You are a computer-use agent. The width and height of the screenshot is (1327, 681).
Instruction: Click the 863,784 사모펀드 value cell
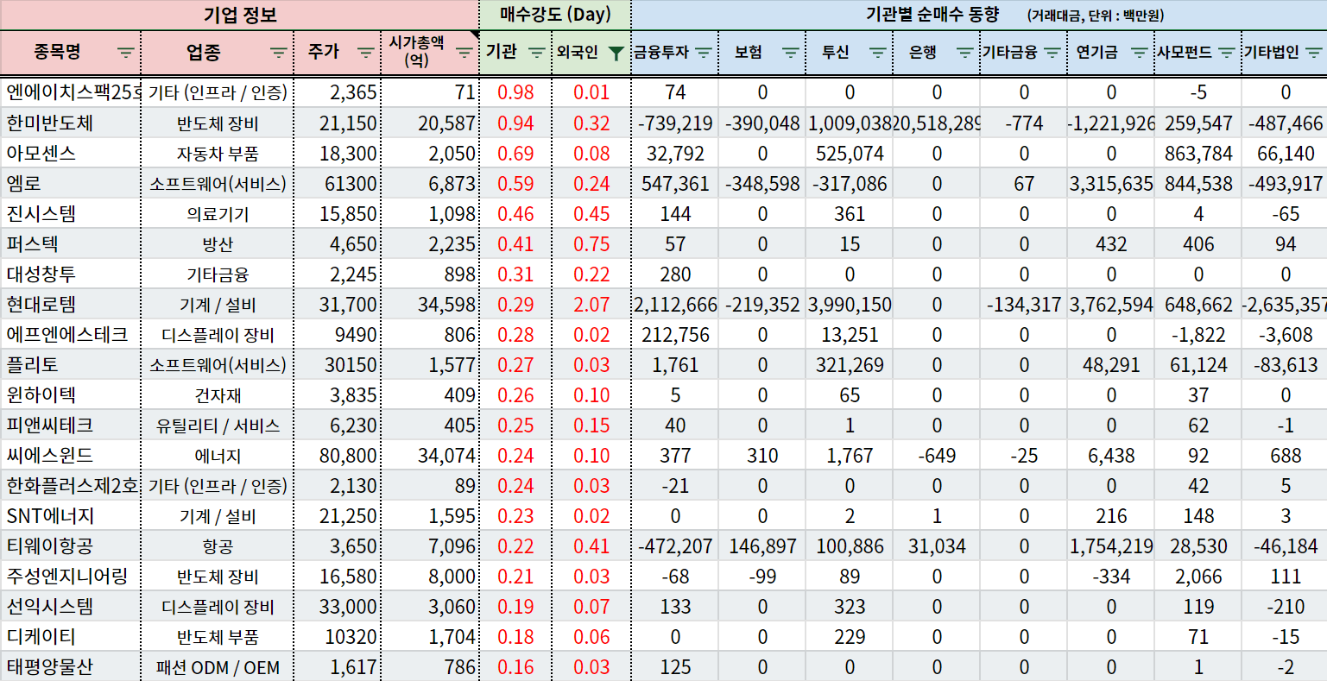pos(1198,153)
